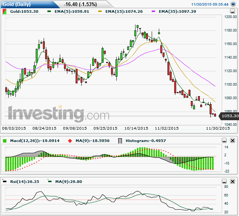
Task: Click the Rsi(14):26.25 label
Action: pos(24,181)
